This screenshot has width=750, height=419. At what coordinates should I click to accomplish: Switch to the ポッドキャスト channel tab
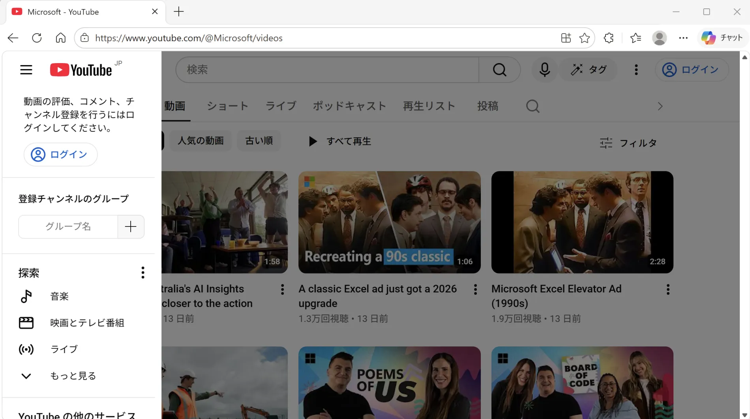click(x=349, y=106)
